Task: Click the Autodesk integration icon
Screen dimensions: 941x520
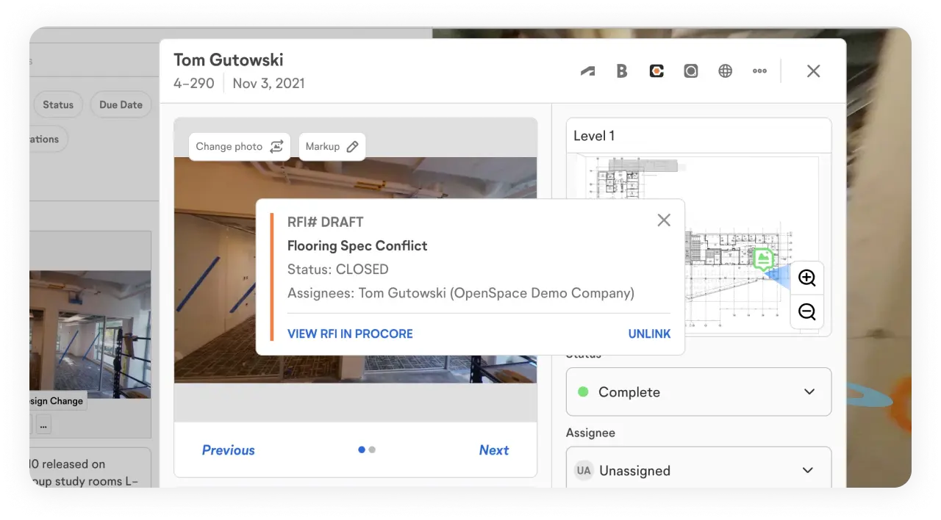Action: pos(587,71)
